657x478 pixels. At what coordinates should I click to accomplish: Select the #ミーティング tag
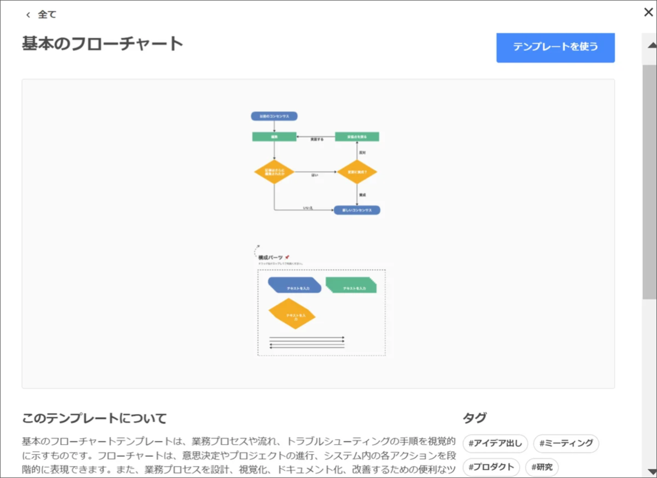[x=566, y=443]
